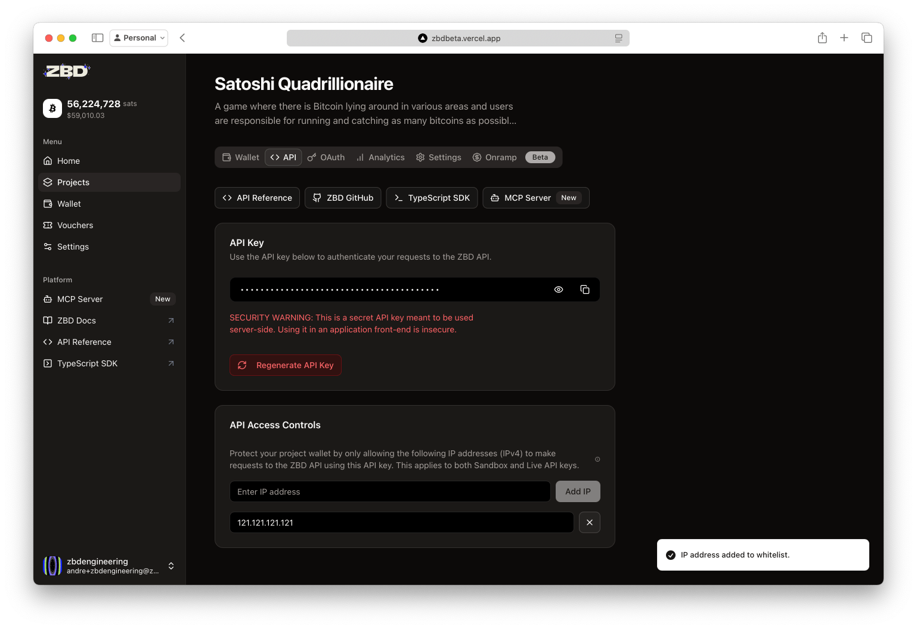Viewport: 917px width, 629px height.
Task: Click the Satoshi Quadrillionaire title
Action: [x=304, y=84]
